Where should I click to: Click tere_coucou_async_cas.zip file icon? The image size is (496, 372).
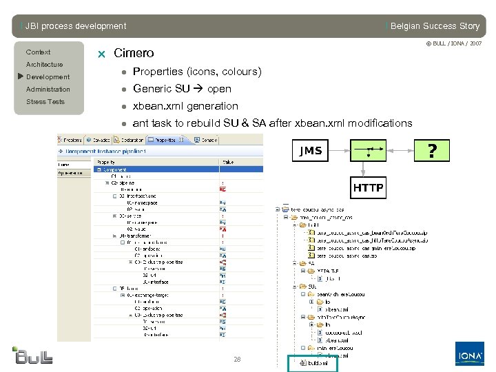point(311,256)
